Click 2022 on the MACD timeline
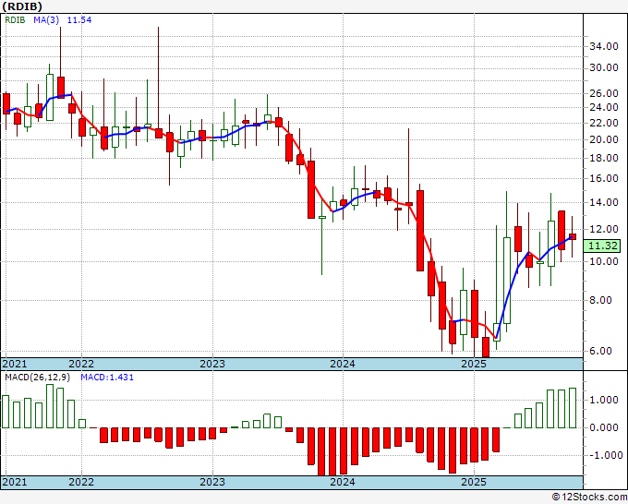The height and width of the screenshot is (504, 628). tap(81, 482)
